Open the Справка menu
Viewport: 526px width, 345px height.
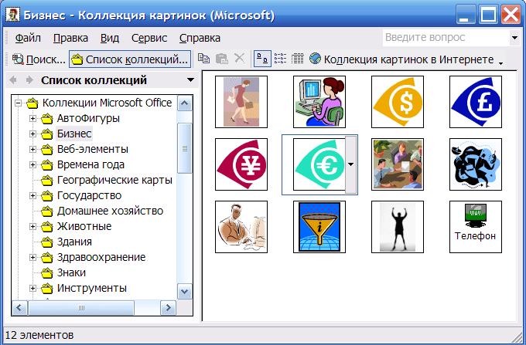(200, 38)
